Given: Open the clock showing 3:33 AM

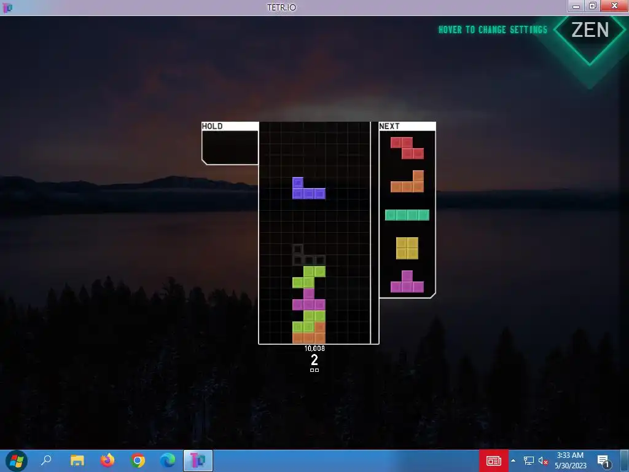Looking at the screenshot, I should [x=570, y=460].
